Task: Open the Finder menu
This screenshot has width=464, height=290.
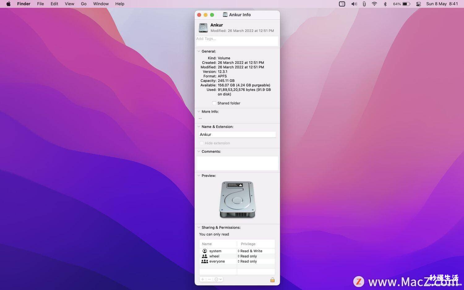Action: click(24, 4)
